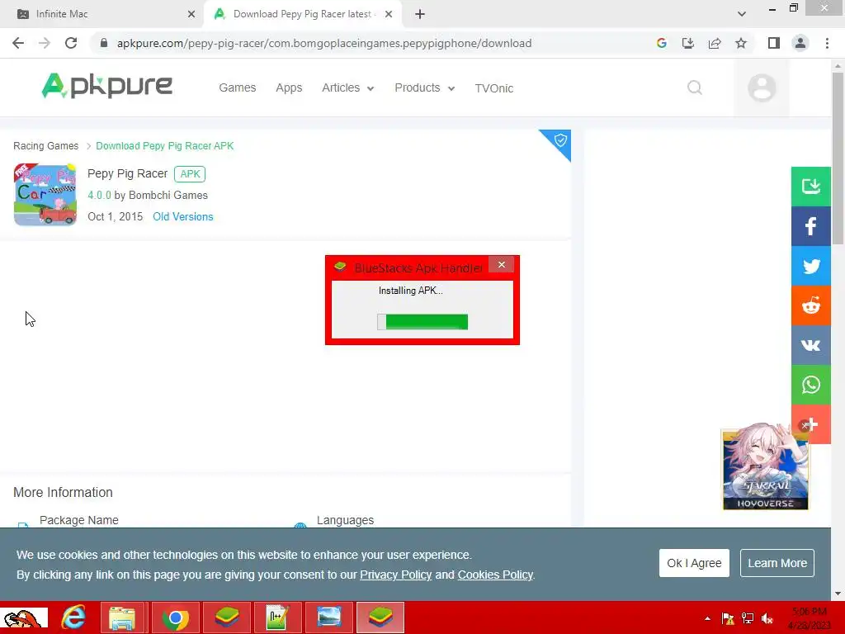Open the Notepad++ taskbar icon
This screenshot has width=845, height=634.
(x=277, y=617)
